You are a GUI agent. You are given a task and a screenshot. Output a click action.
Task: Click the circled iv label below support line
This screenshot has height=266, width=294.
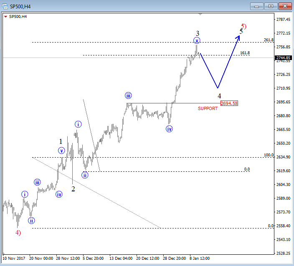click(x=169, y=129)
